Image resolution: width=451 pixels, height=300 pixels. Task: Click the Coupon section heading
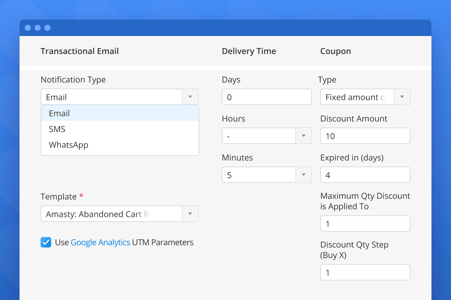(x=335, y=51)
